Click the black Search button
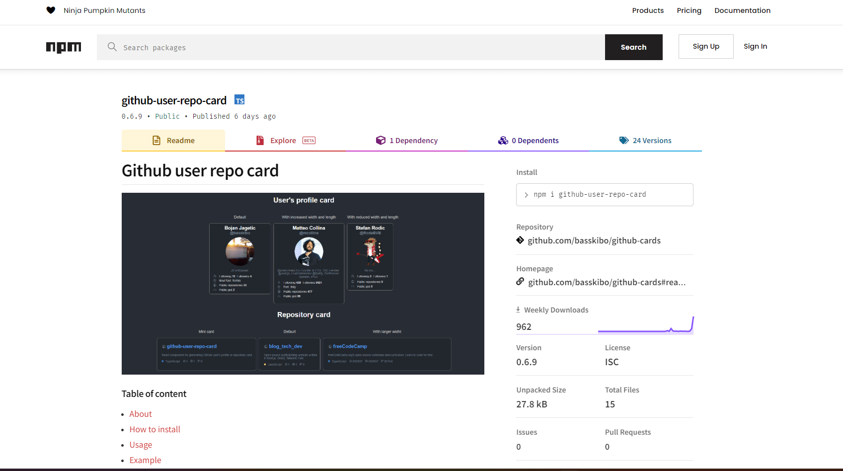 pos(634,47)
